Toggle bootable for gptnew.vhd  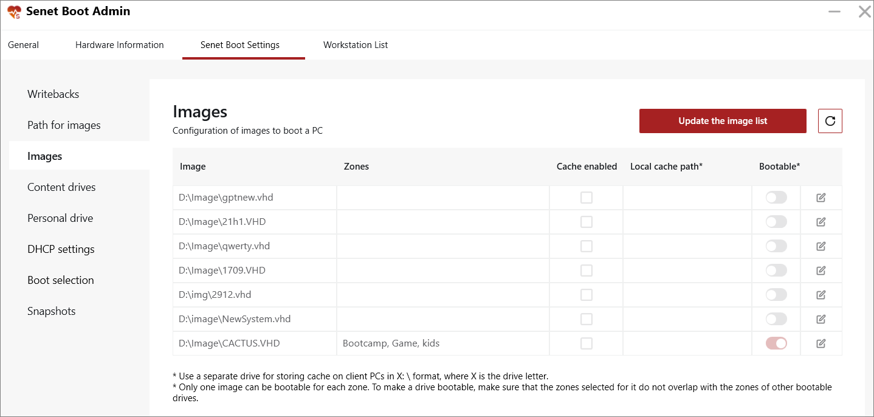776,198
